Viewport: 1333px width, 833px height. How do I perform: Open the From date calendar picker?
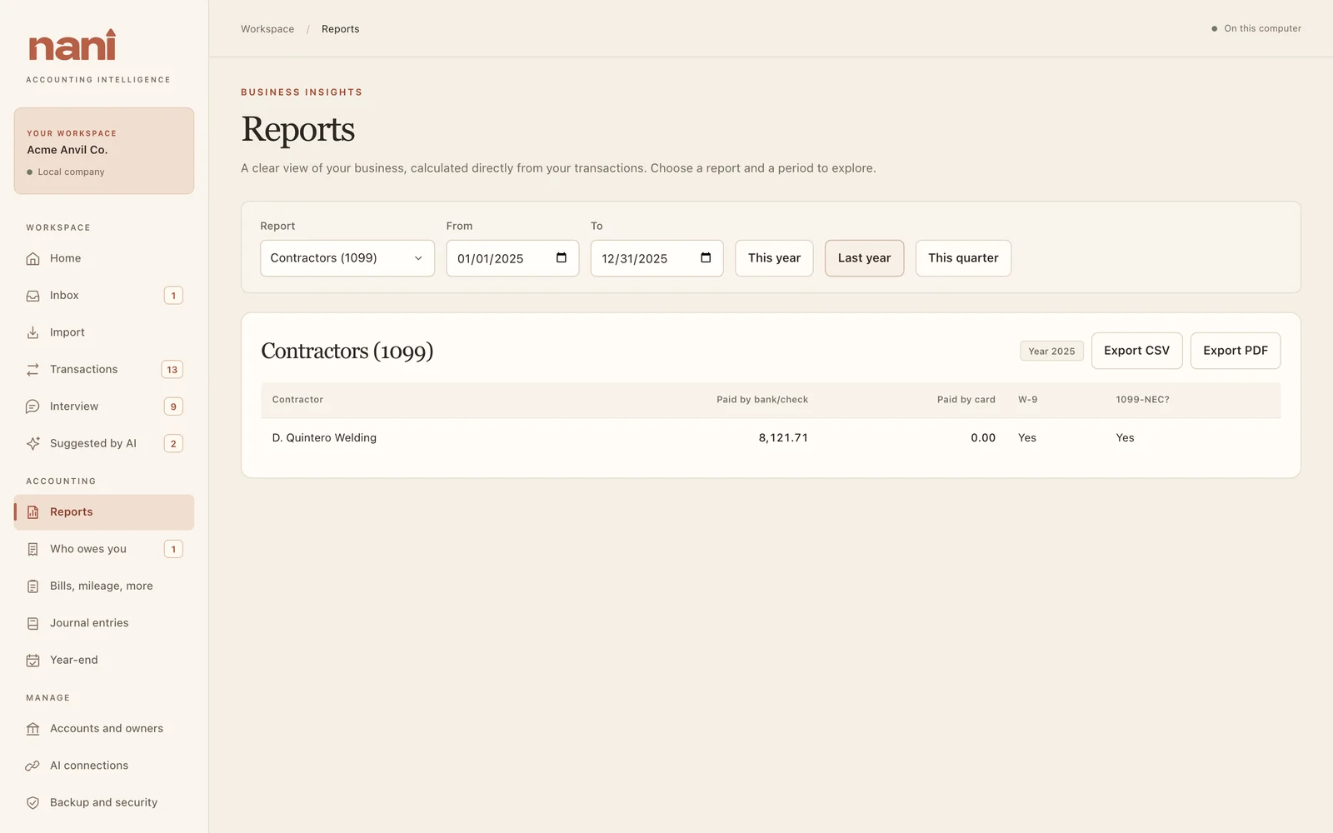562,258
